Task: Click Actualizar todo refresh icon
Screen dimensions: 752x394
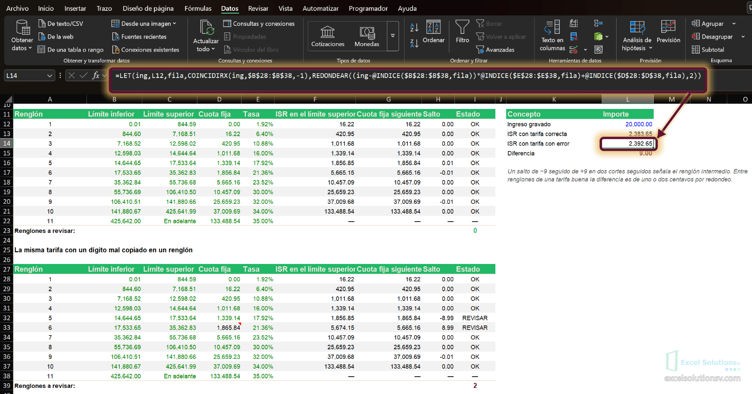Action: click(206, 28)
